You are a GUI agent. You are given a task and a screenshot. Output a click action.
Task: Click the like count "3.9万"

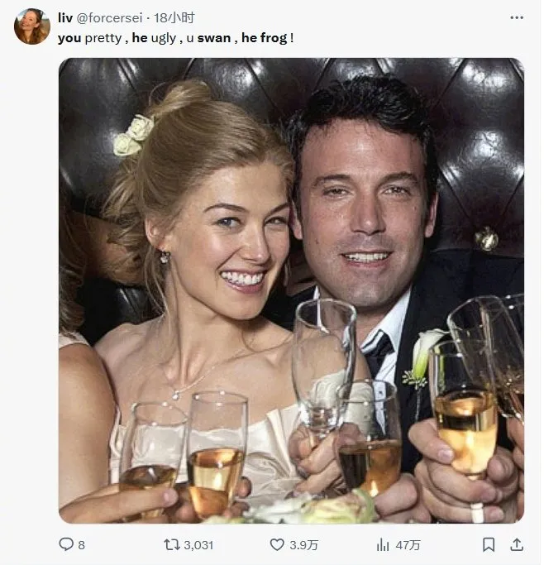point(304,544)
